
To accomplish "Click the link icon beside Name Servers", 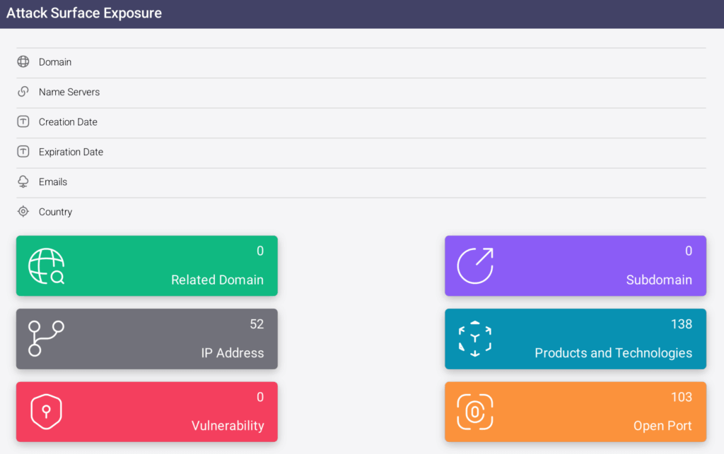I will [x=23, y=92].
